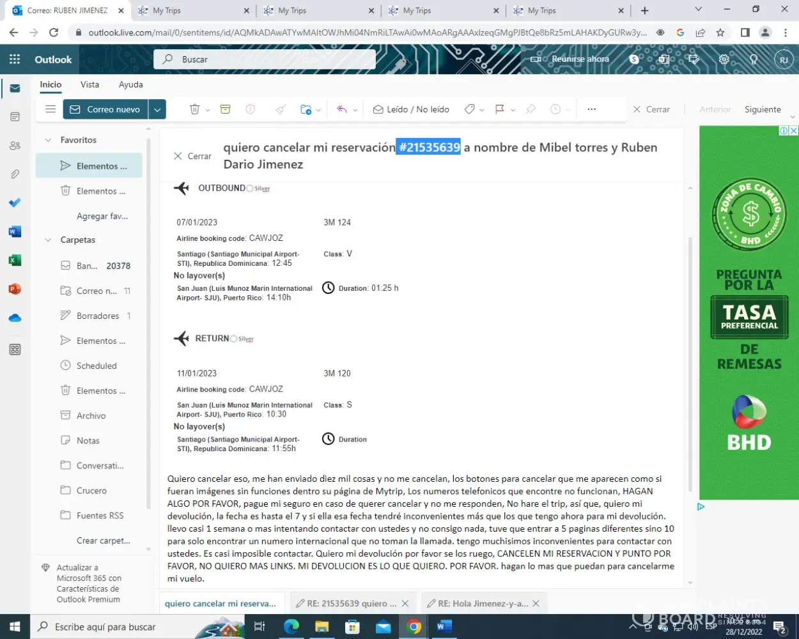
Task: Open Google Chrome from the taskbar
Action: (414, 627)
